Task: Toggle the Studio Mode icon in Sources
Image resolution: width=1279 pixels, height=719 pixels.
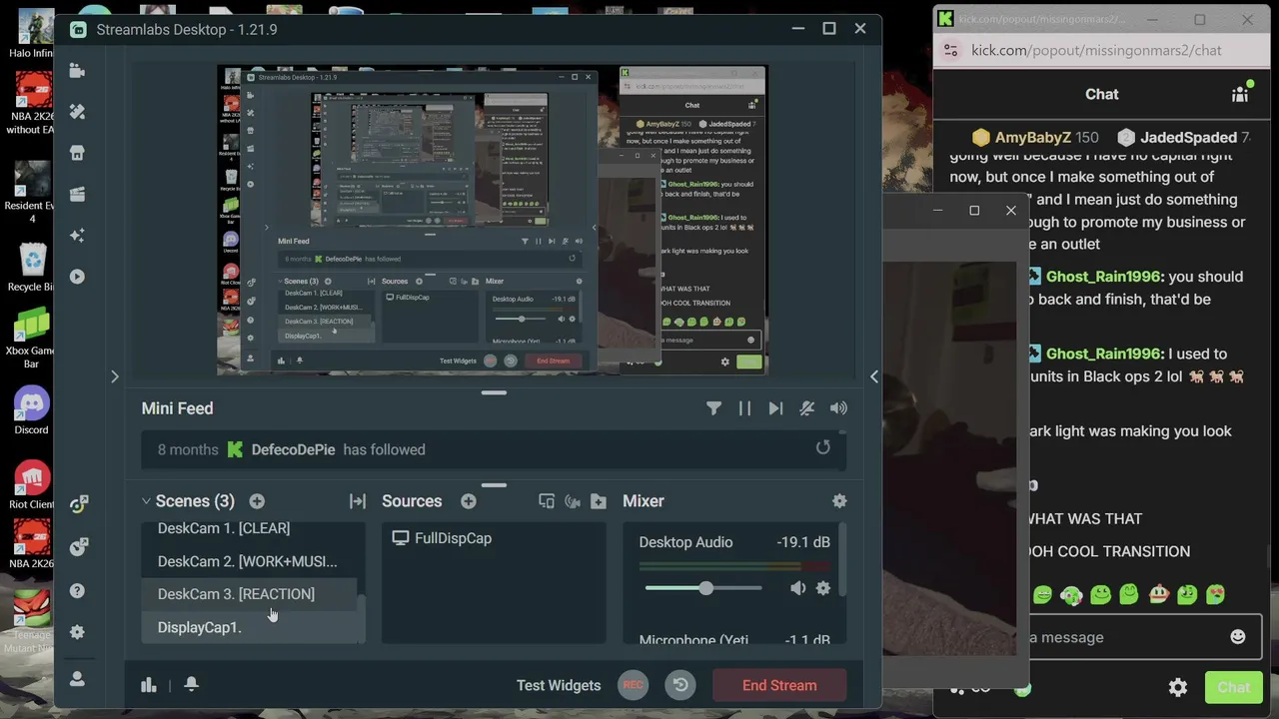Action: tap(573, 501)
